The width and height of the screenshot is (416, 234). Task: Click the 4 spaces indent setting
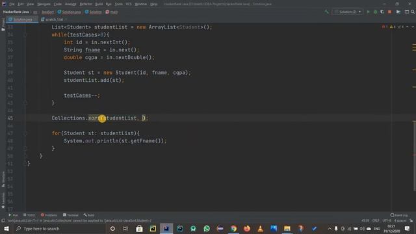[x=400, y=220]
